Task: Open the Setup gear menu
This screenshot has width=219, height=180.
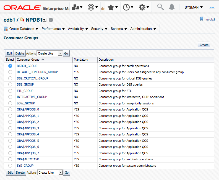Action: click(x=144, y=7)
